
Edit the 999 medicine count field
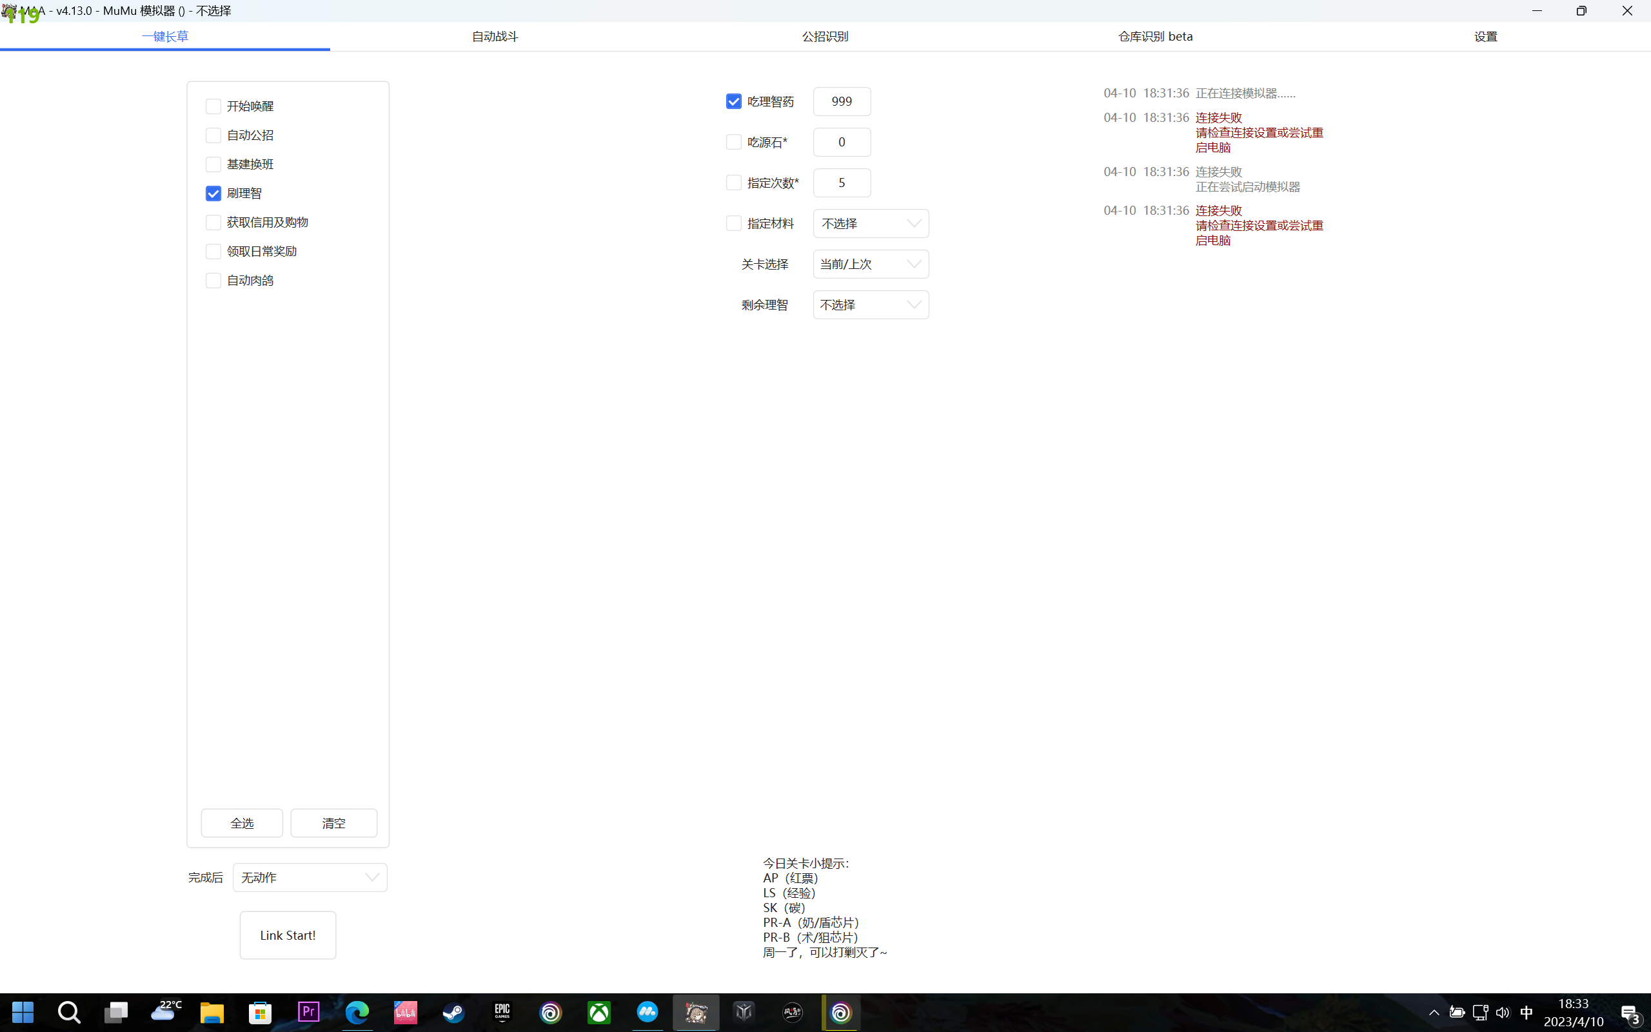coord(842,101)
